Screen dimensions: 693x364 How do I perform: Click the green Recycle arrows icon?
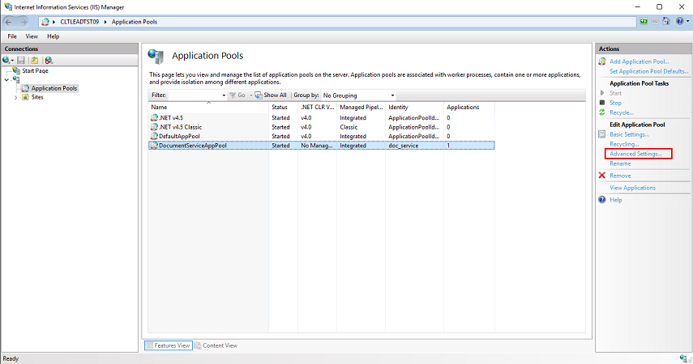pyautogui.click(x=602, y=112)
